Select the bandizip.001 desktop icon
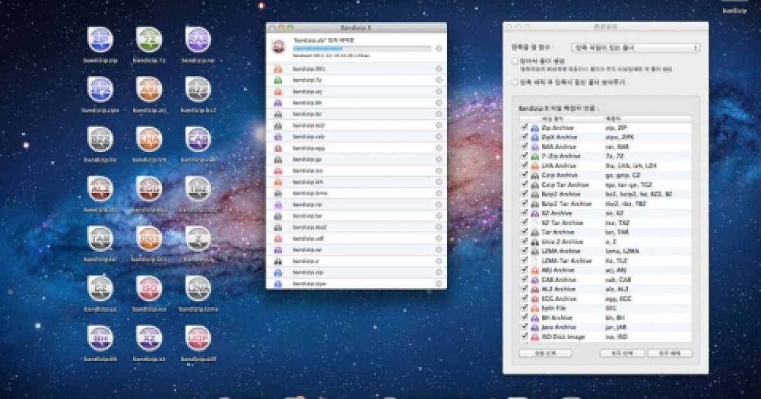 149,239
